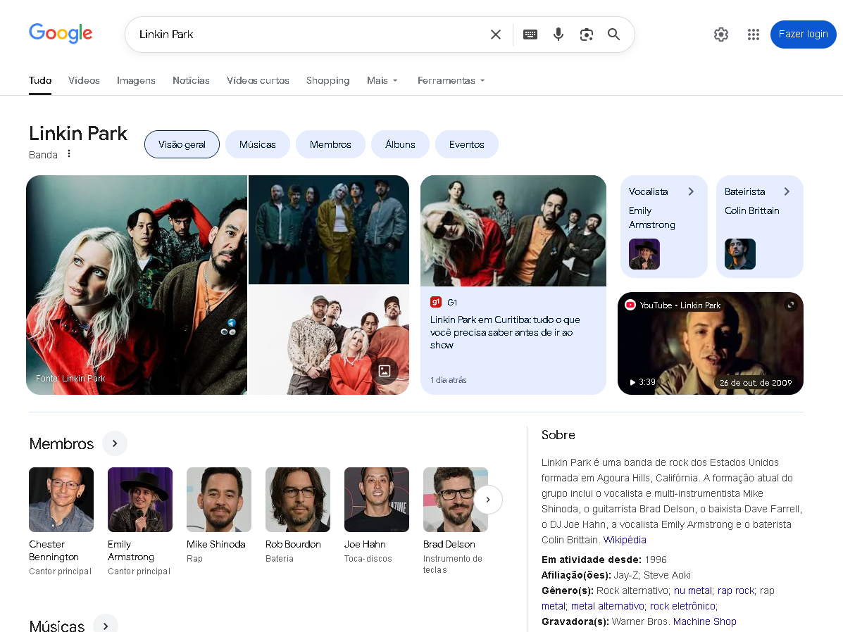Image resolution: width=843 pixels, height=632 pixels.
Task: Expand Membros section arrow
Action: coord(115,443)
